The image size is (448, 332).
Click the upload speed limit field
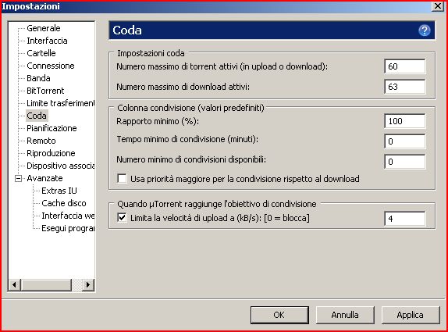tap(404, 219)
